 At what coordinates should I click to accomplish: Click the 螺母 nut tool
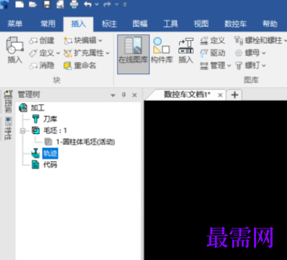pos(247,53)
